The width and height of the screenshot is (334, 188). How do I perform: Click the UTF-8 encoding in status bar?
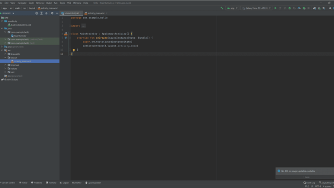pyautogui.click(x=318, y=186)
